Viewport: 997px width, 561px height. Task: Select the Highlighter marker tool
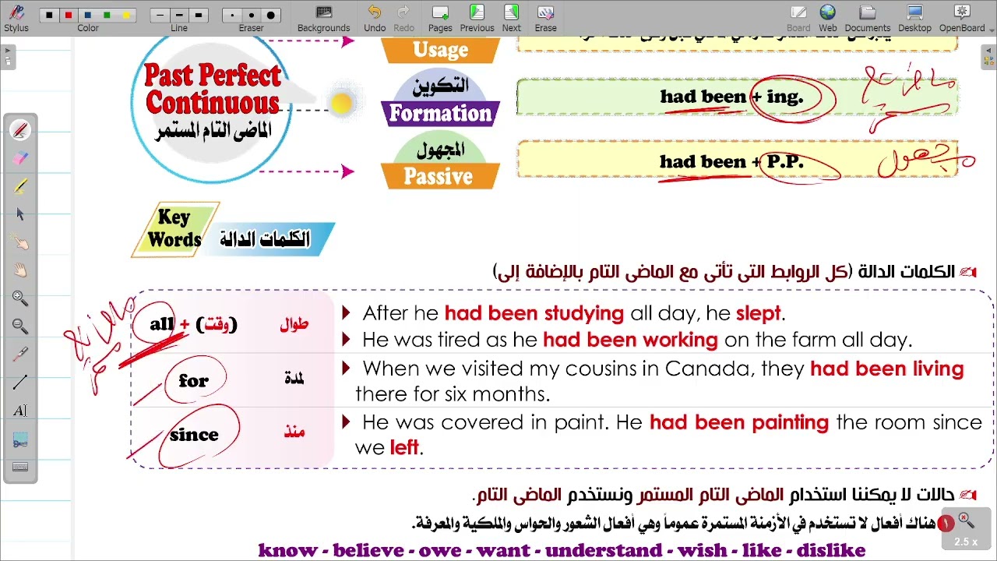[x=20, y=186]
